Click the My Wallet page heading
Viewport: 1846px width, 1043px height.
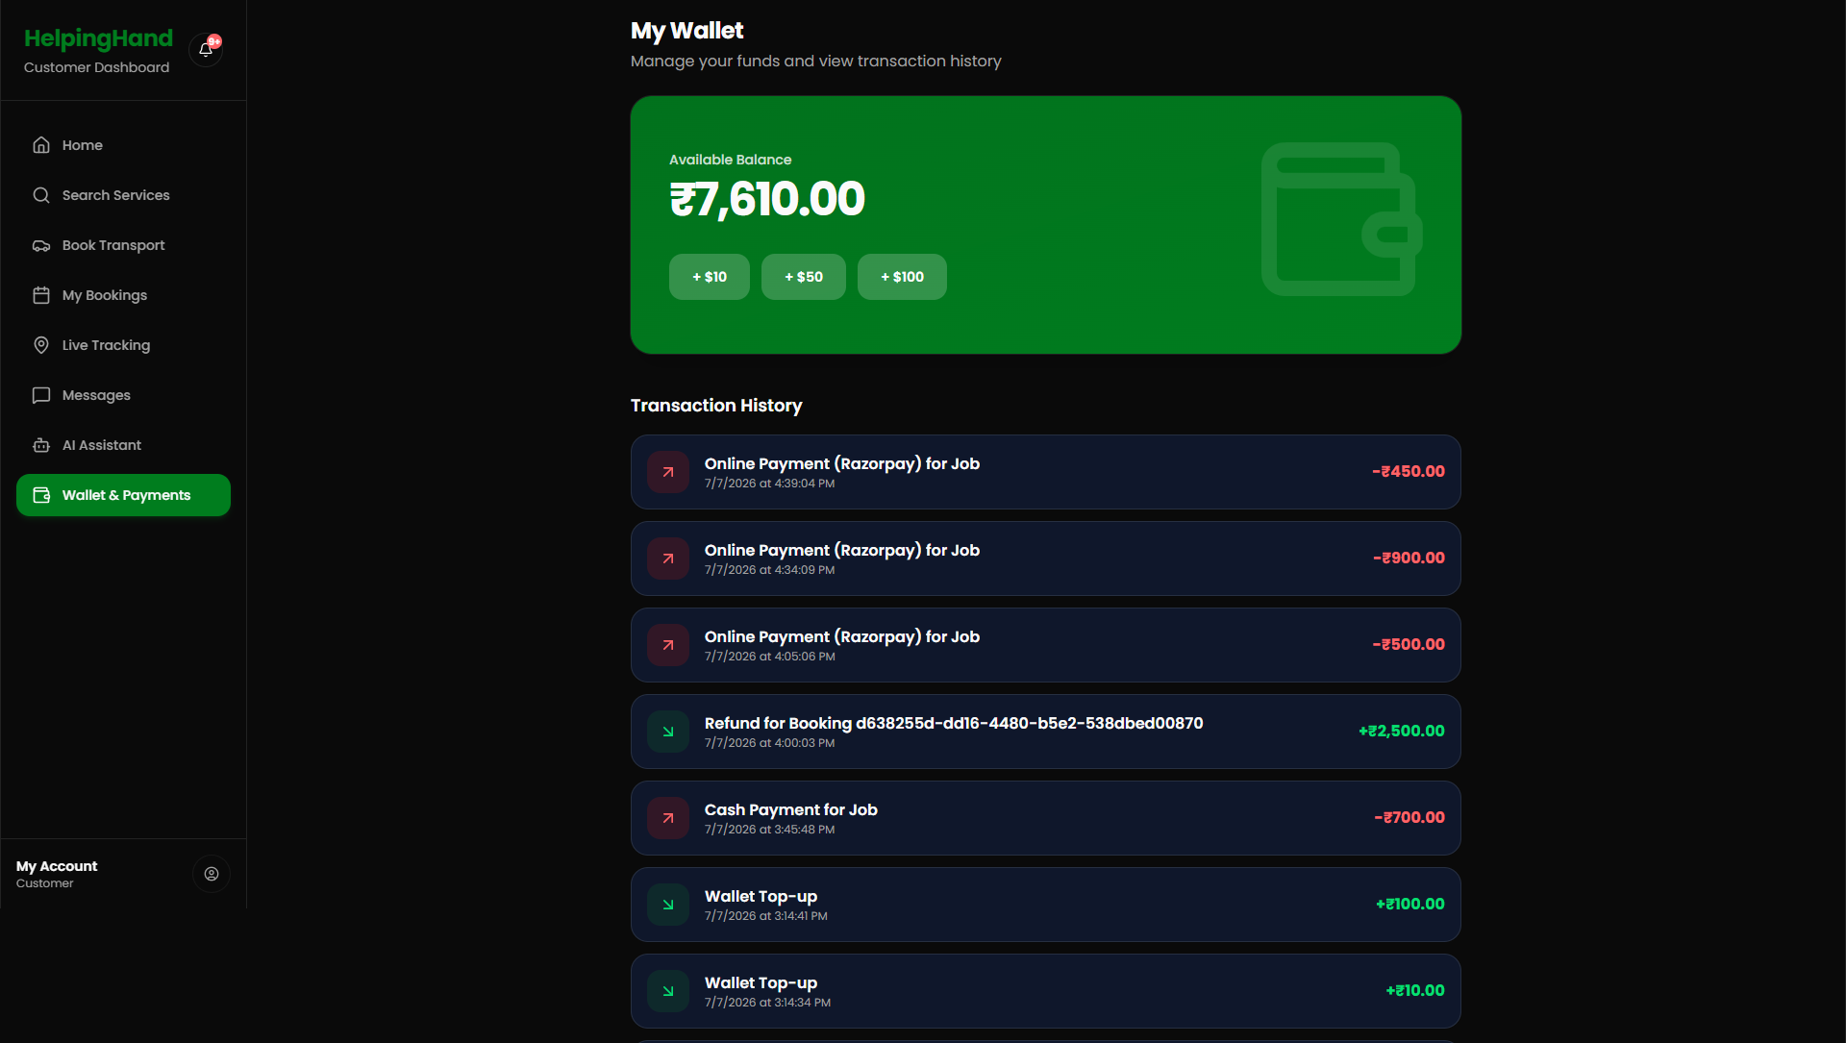click(x=686, y=31)
